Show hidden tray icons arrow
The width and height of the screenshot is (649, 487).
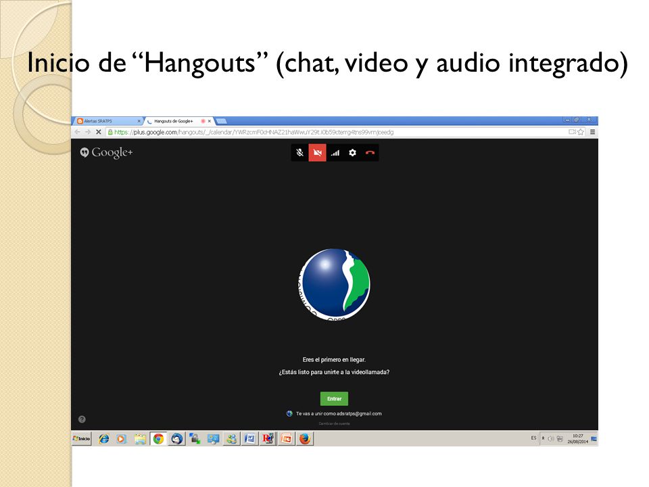(543, 438)
